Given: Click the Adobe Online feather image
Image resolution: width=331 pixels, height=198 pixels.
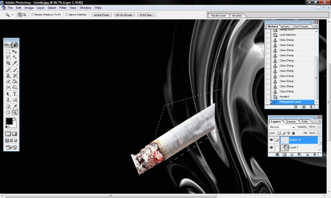Looking at the screenshot, I should click(12, 45).
